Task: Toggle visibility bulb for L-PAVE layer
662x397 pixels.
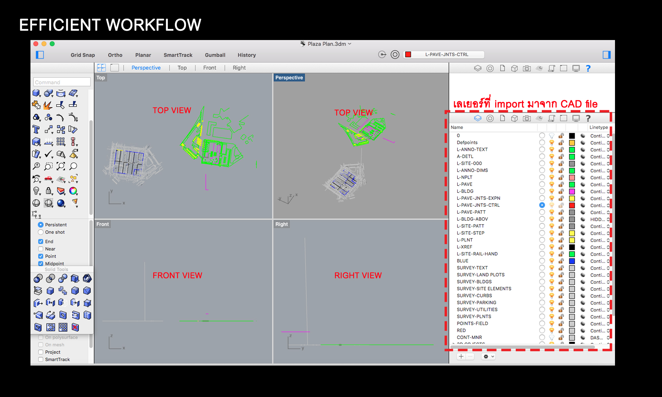Action: [x=551, y=184]
